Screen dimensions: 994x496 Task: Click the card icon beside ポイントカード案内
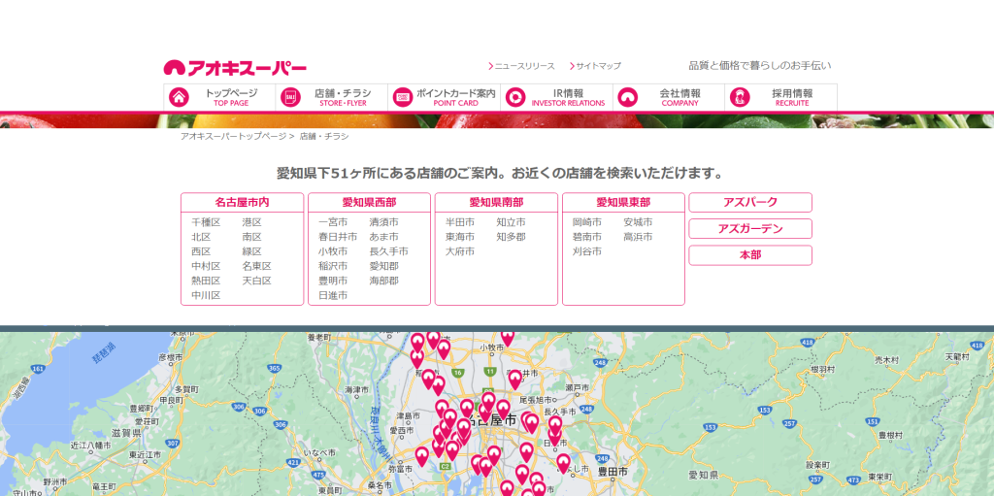(403, 97)
